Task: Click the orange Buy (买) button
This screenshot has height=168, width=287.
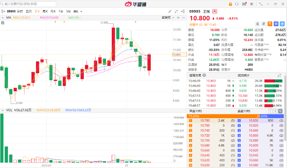Action: (x=270, y=24)
